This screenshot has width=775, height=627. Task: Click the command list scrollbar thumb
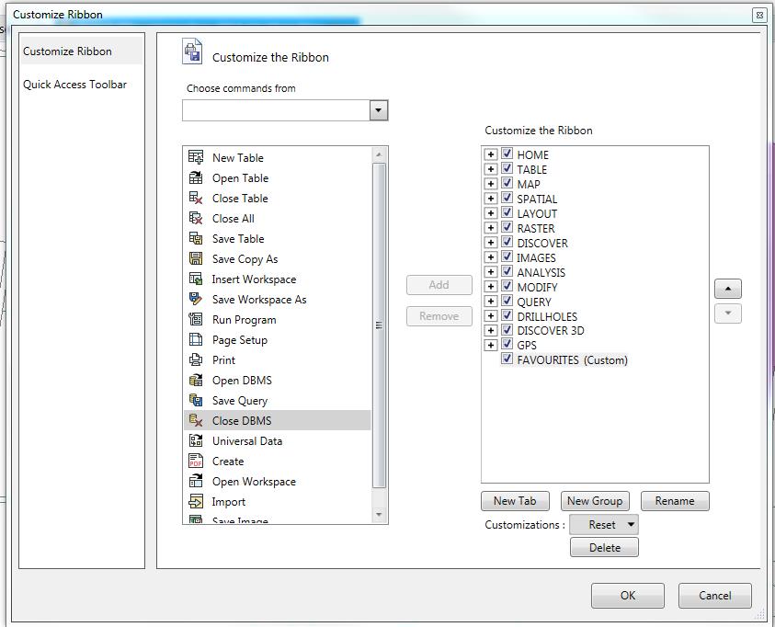coord(379,325)
